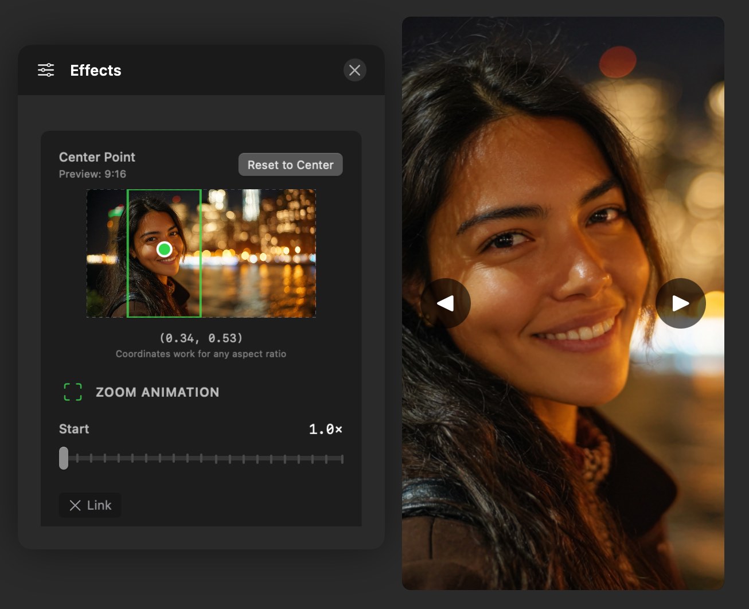Viewport: 749px width, 609px height.
Task: Click the Zoom Animation frame icon
Action: (x=73, y=392)
